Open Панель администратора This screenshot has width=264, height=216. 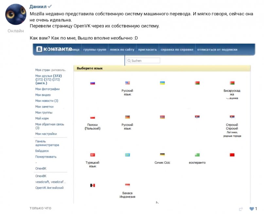coord(47,143)
